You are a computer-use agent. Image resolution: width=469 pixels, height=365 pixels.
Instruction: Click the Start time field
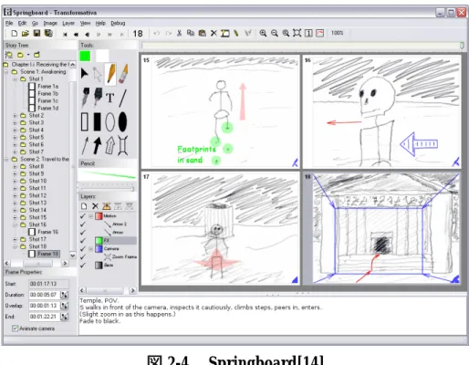(48, 284)
